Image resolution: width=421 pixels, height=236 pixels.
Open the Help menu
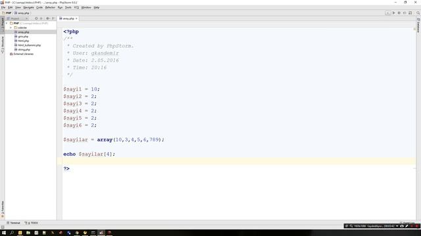(97, 7)
